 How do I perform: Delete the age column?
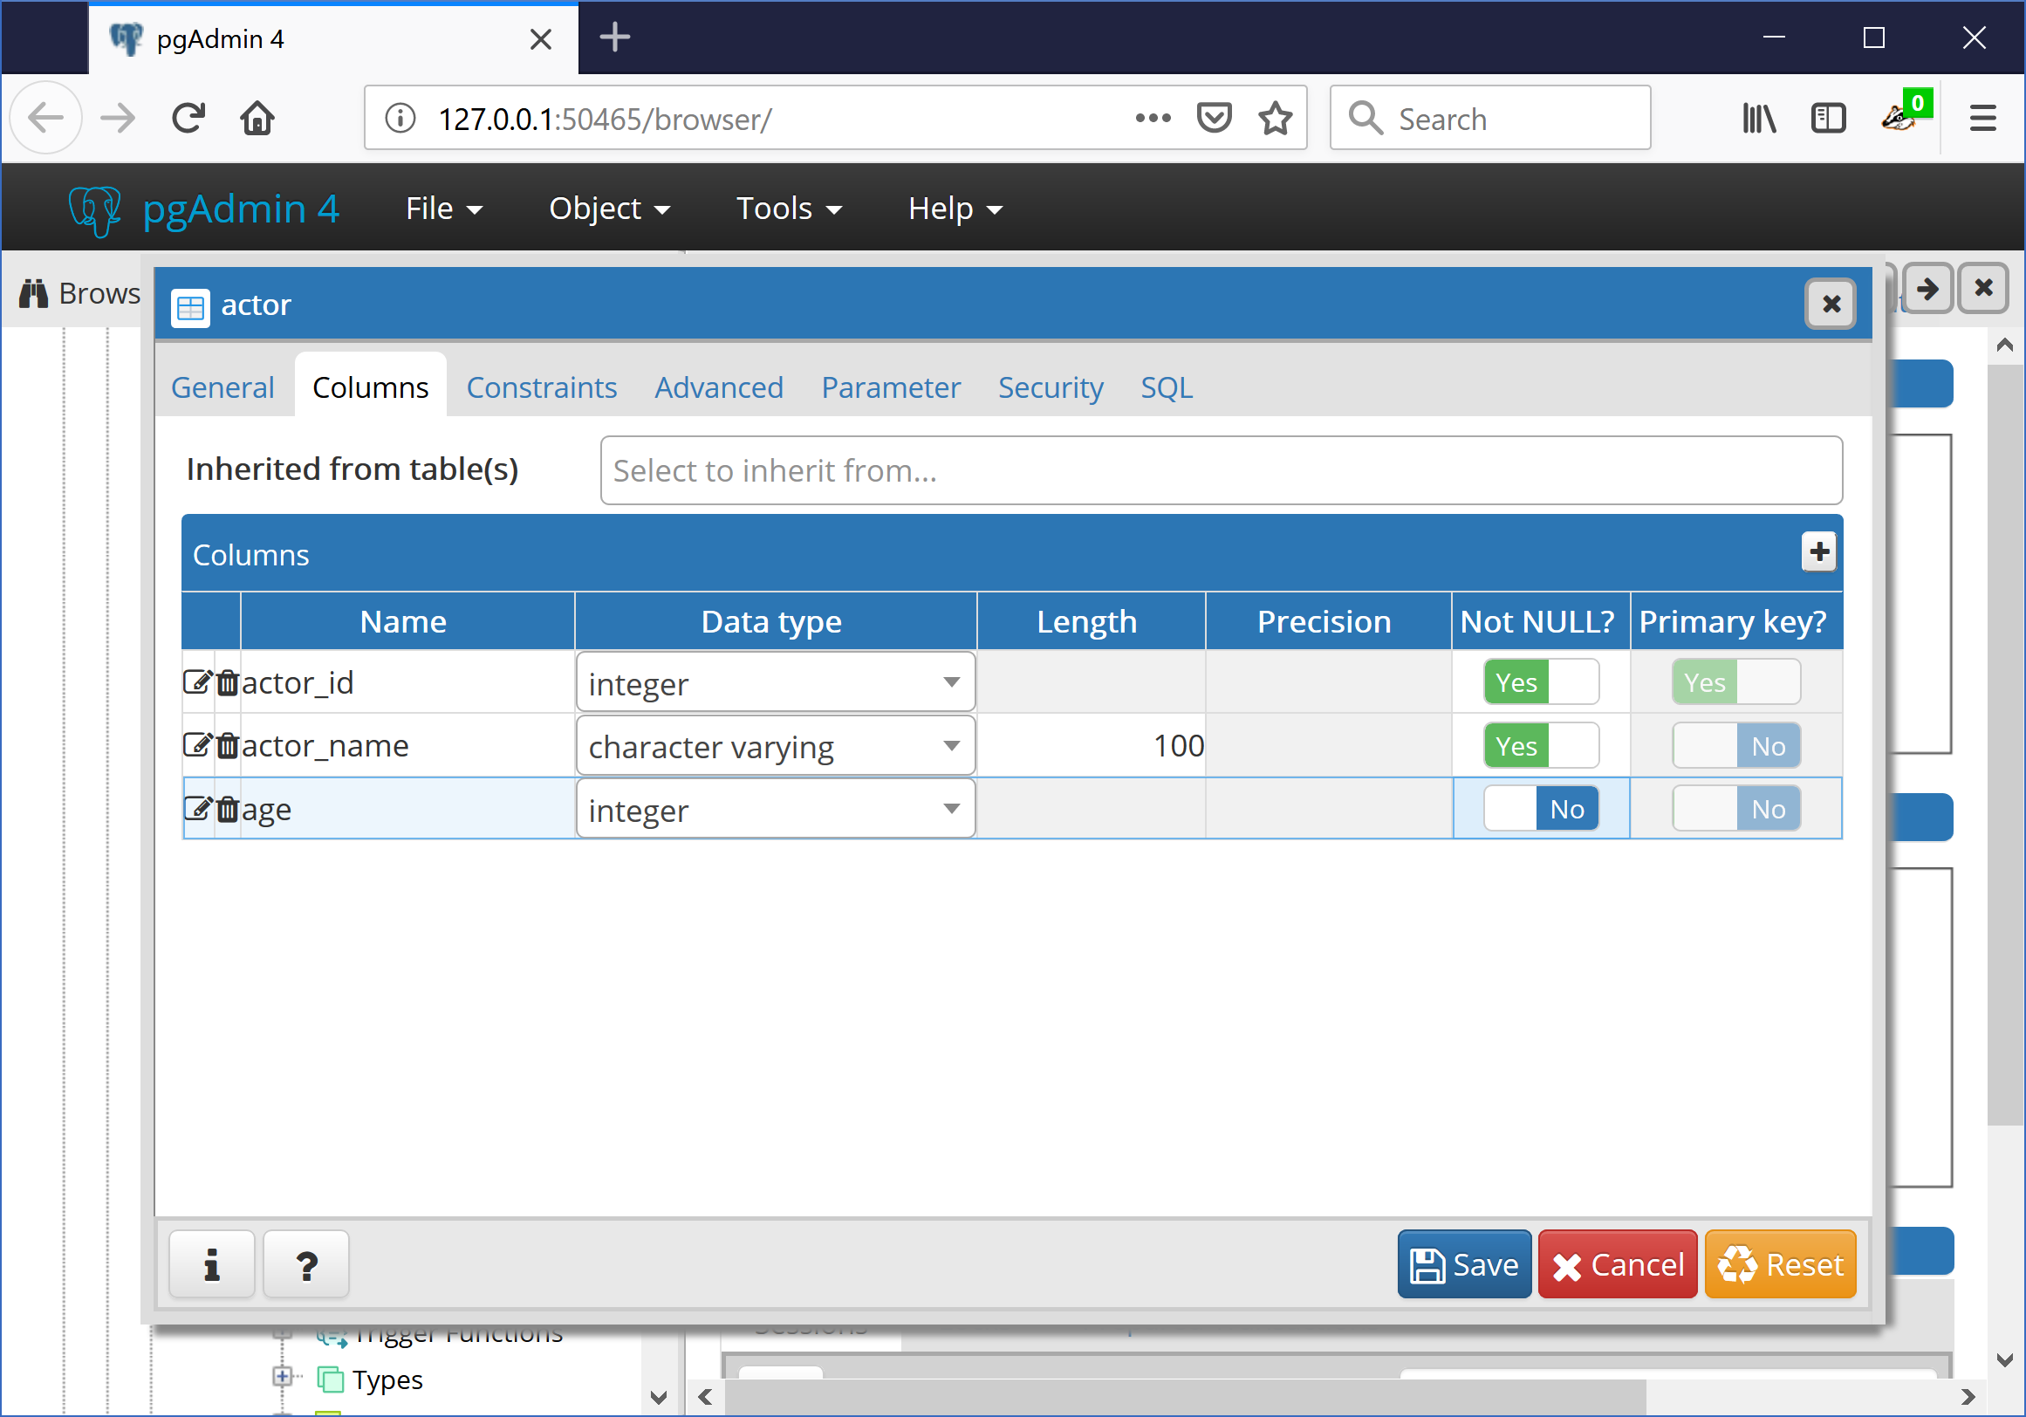click(x=228, y=809)
